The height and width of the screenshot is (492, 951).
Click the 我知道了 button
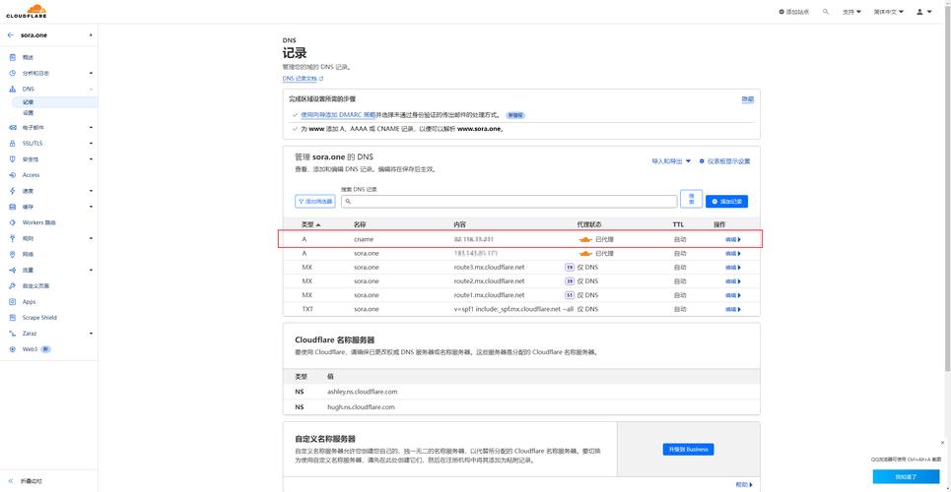click(x=906, y=477)
